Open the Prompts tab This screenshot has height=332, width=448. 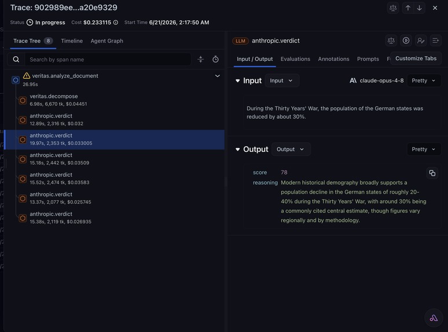[368, 59]
